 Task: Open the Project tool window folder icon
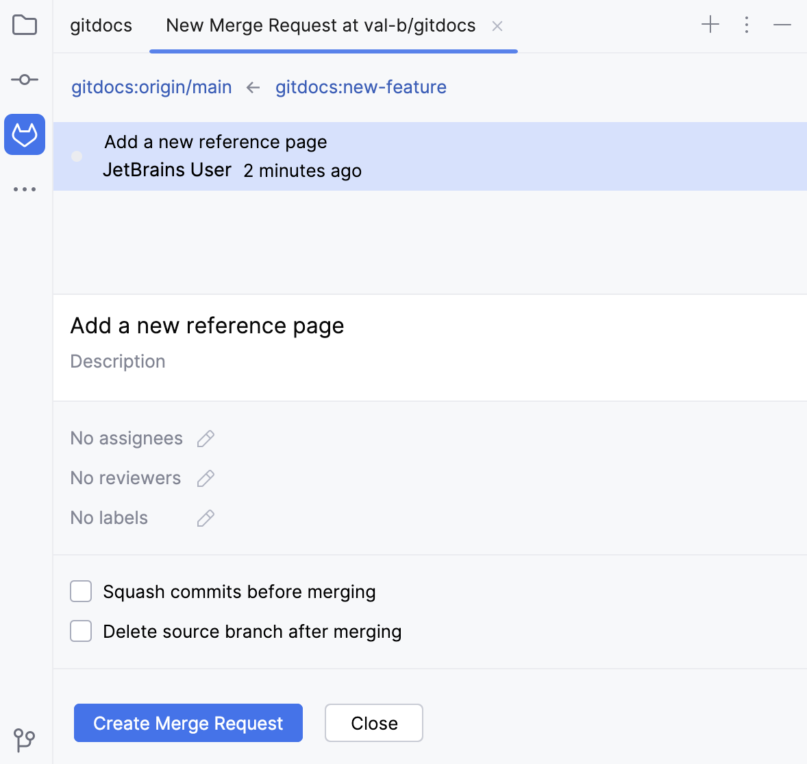pos(25,25)
